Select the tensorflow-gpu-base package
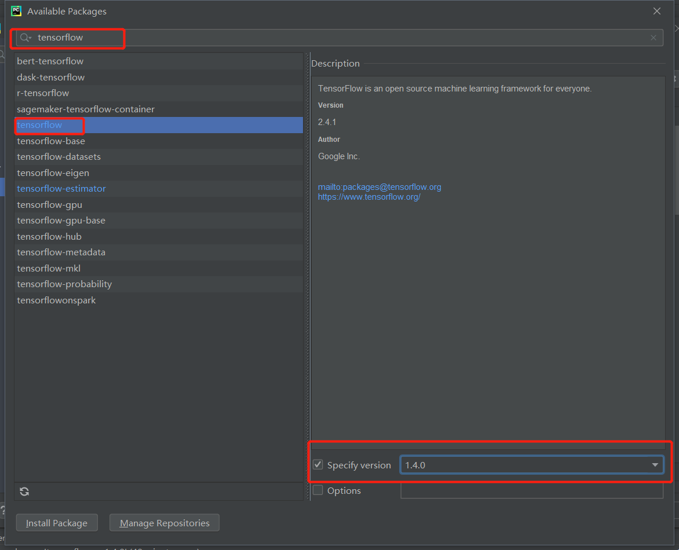Viewport: 679px width, 550px height. (x=159, y=220)
